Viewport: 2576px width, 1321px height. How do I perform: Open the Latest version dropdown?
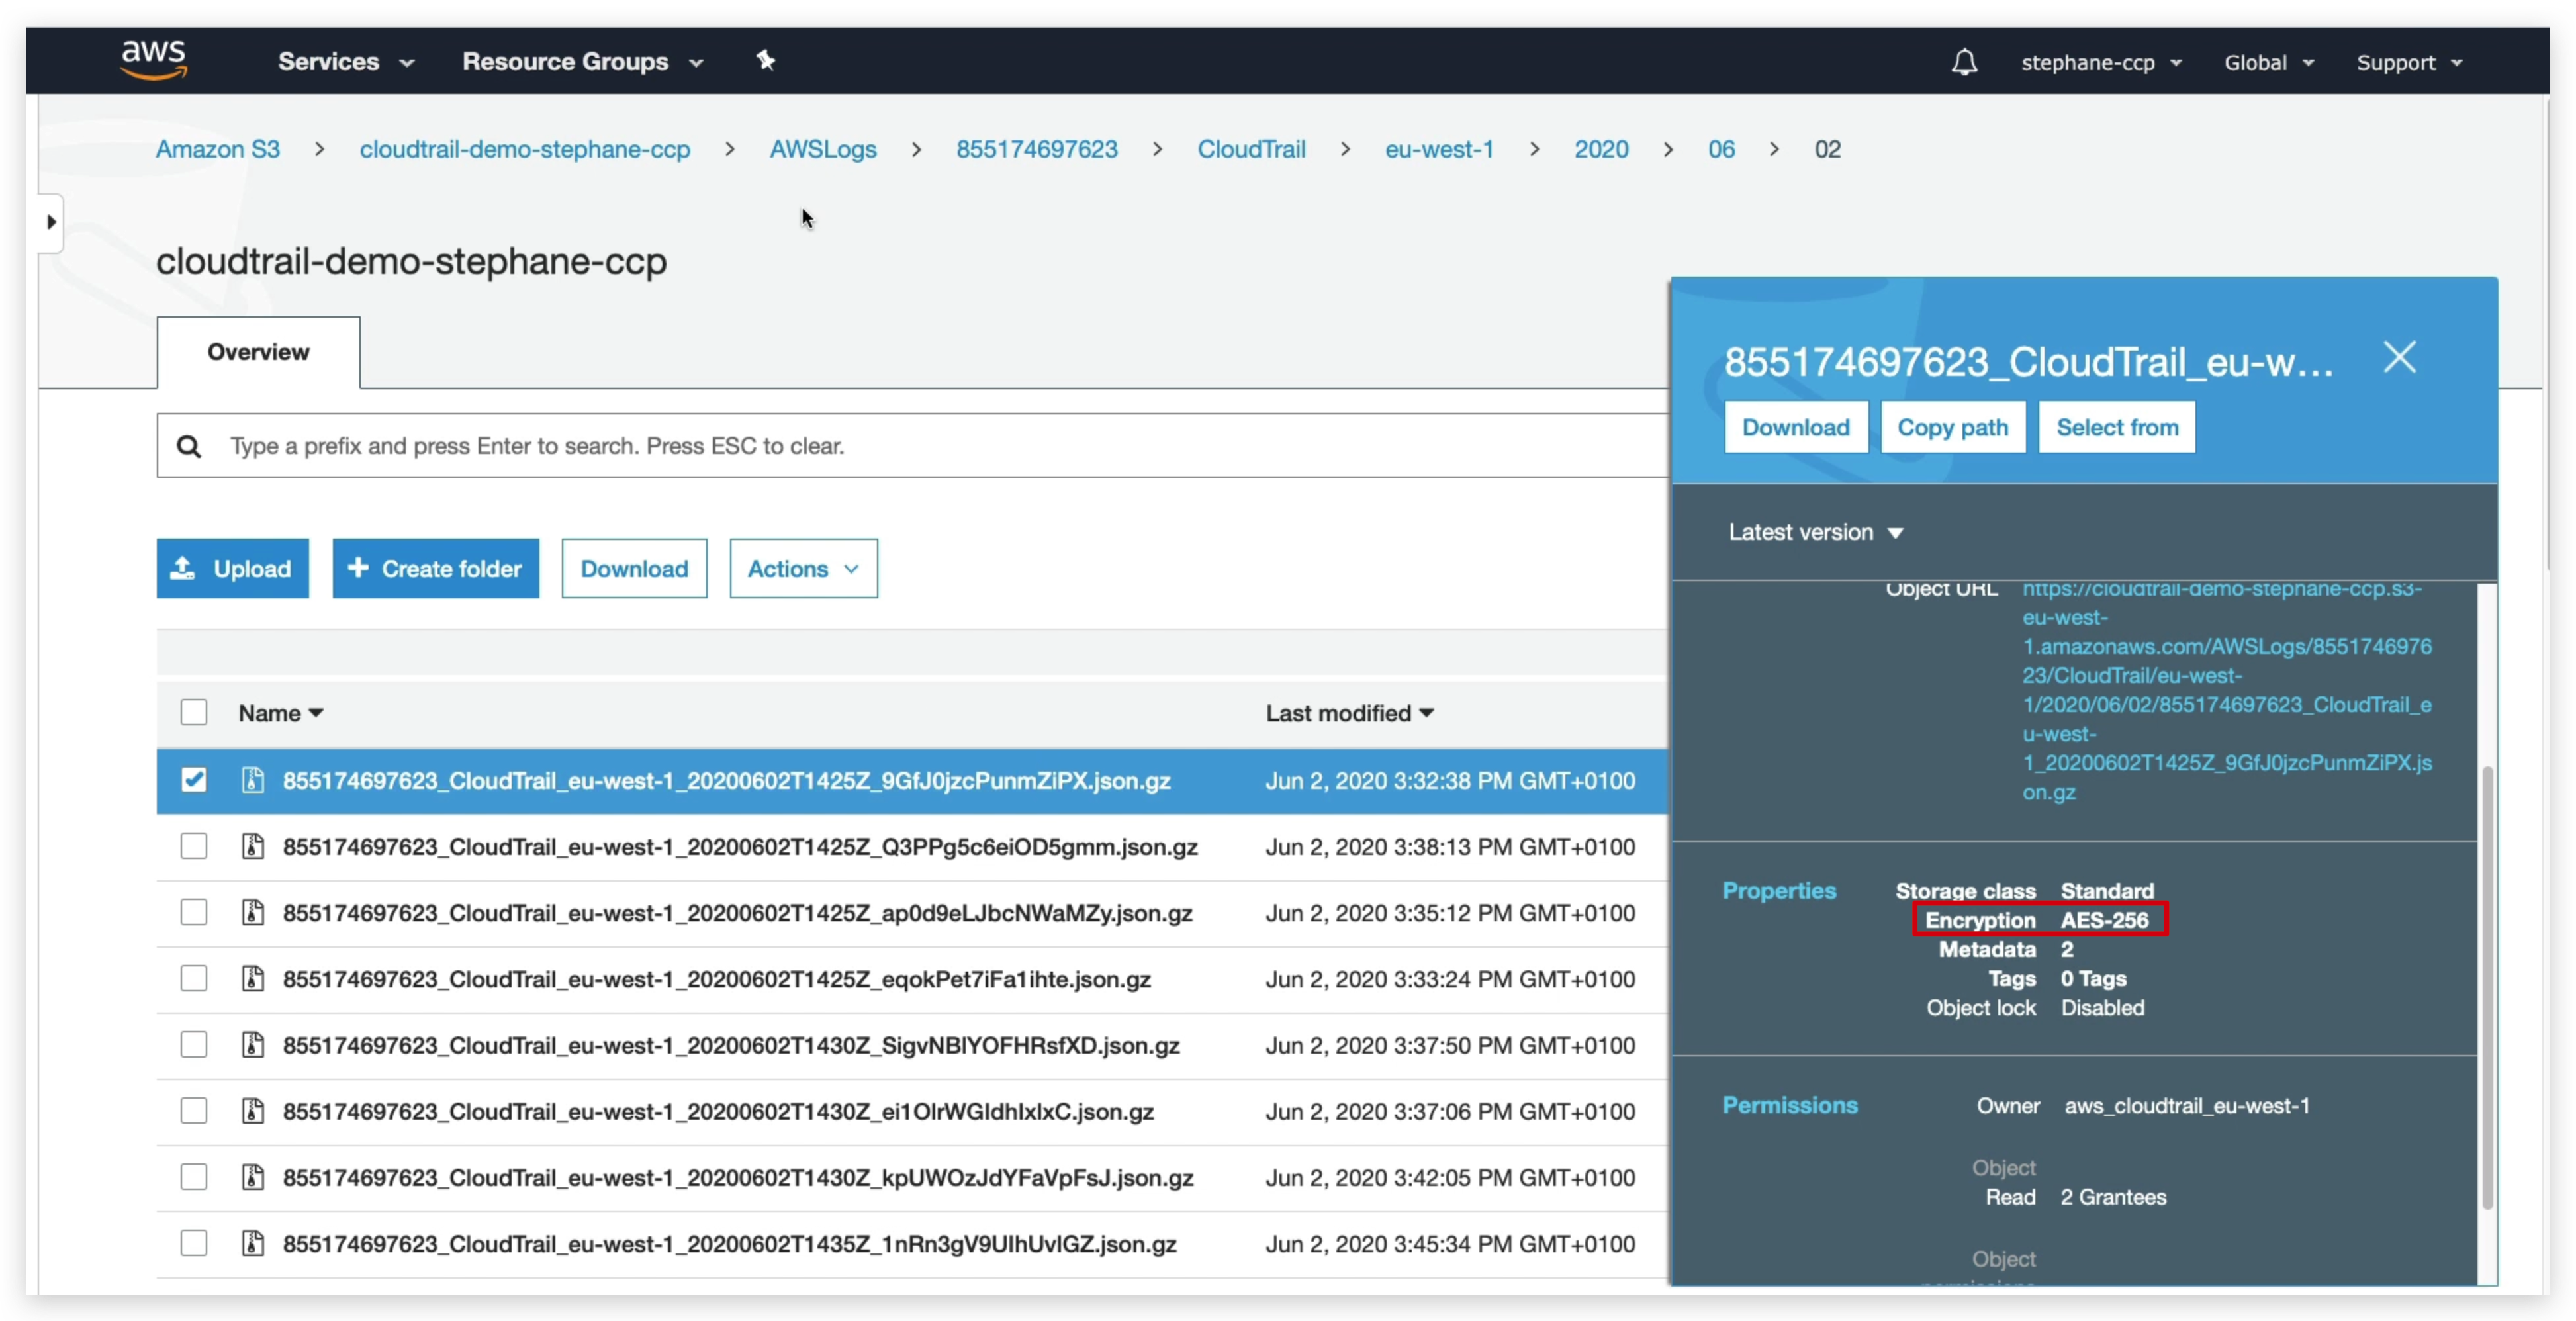pyautogui.click(x=1815, y=532)
